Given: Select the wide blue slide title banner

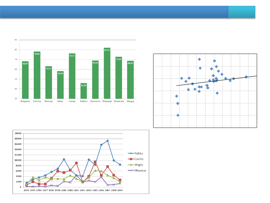Looking at the screenshot, I should 114,12.
